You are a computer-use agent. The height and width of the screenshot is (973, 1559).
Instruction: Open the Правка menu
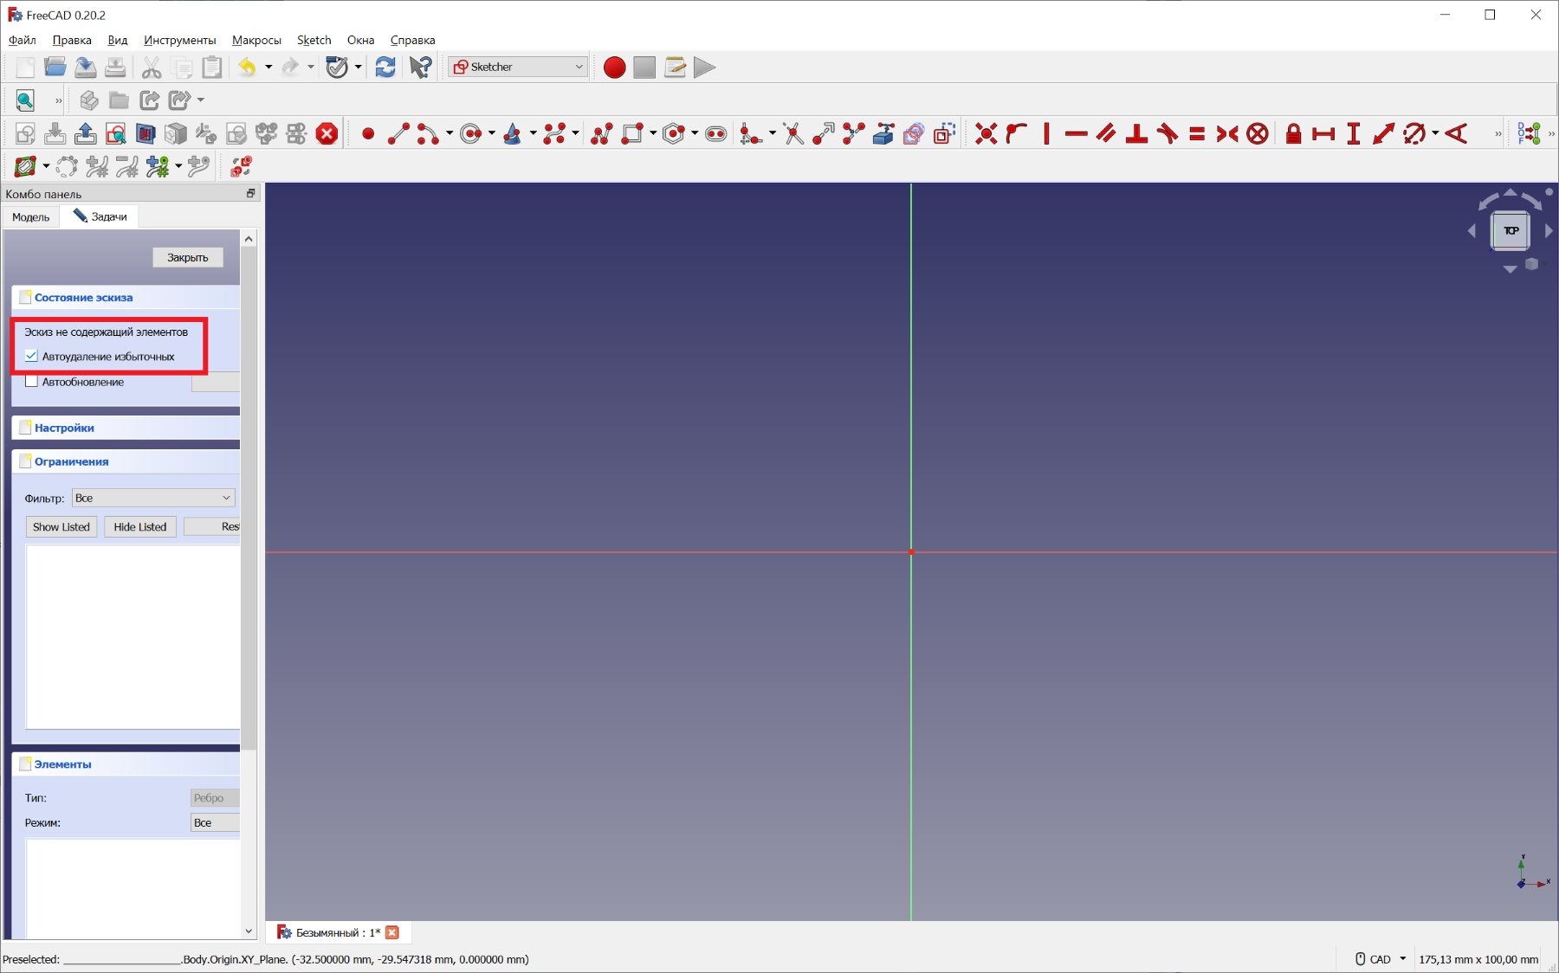point(72,40)
